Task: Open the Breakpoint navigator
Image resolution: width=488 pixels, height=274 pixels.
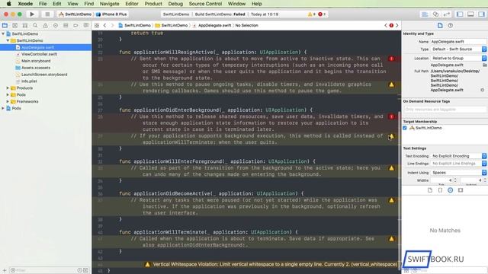Action: click(75, 25)
